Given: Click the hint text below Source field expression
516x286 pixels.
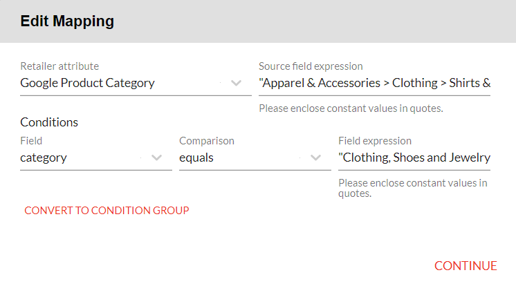Looking at the screenshot, I should 351,108.
